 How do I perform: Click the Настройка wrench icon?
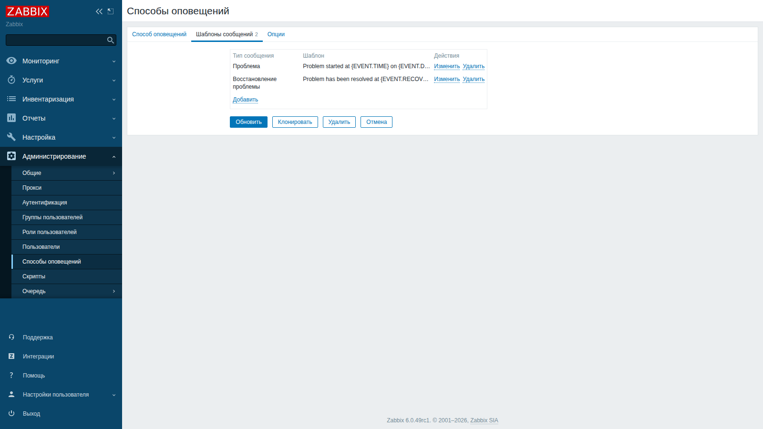coord(11,137)
